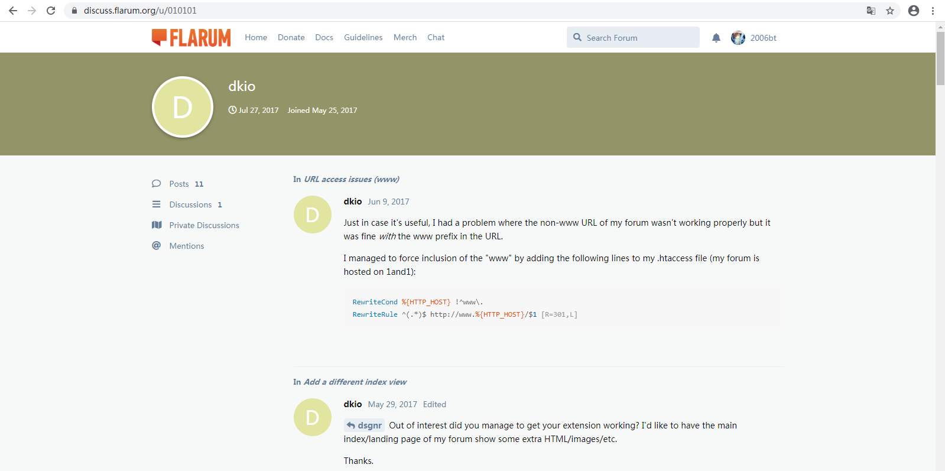Click the May 29, 2017 post date
The width and height of the screenshot is (945, 471).
pyautogui.click(x=392, y=404)
